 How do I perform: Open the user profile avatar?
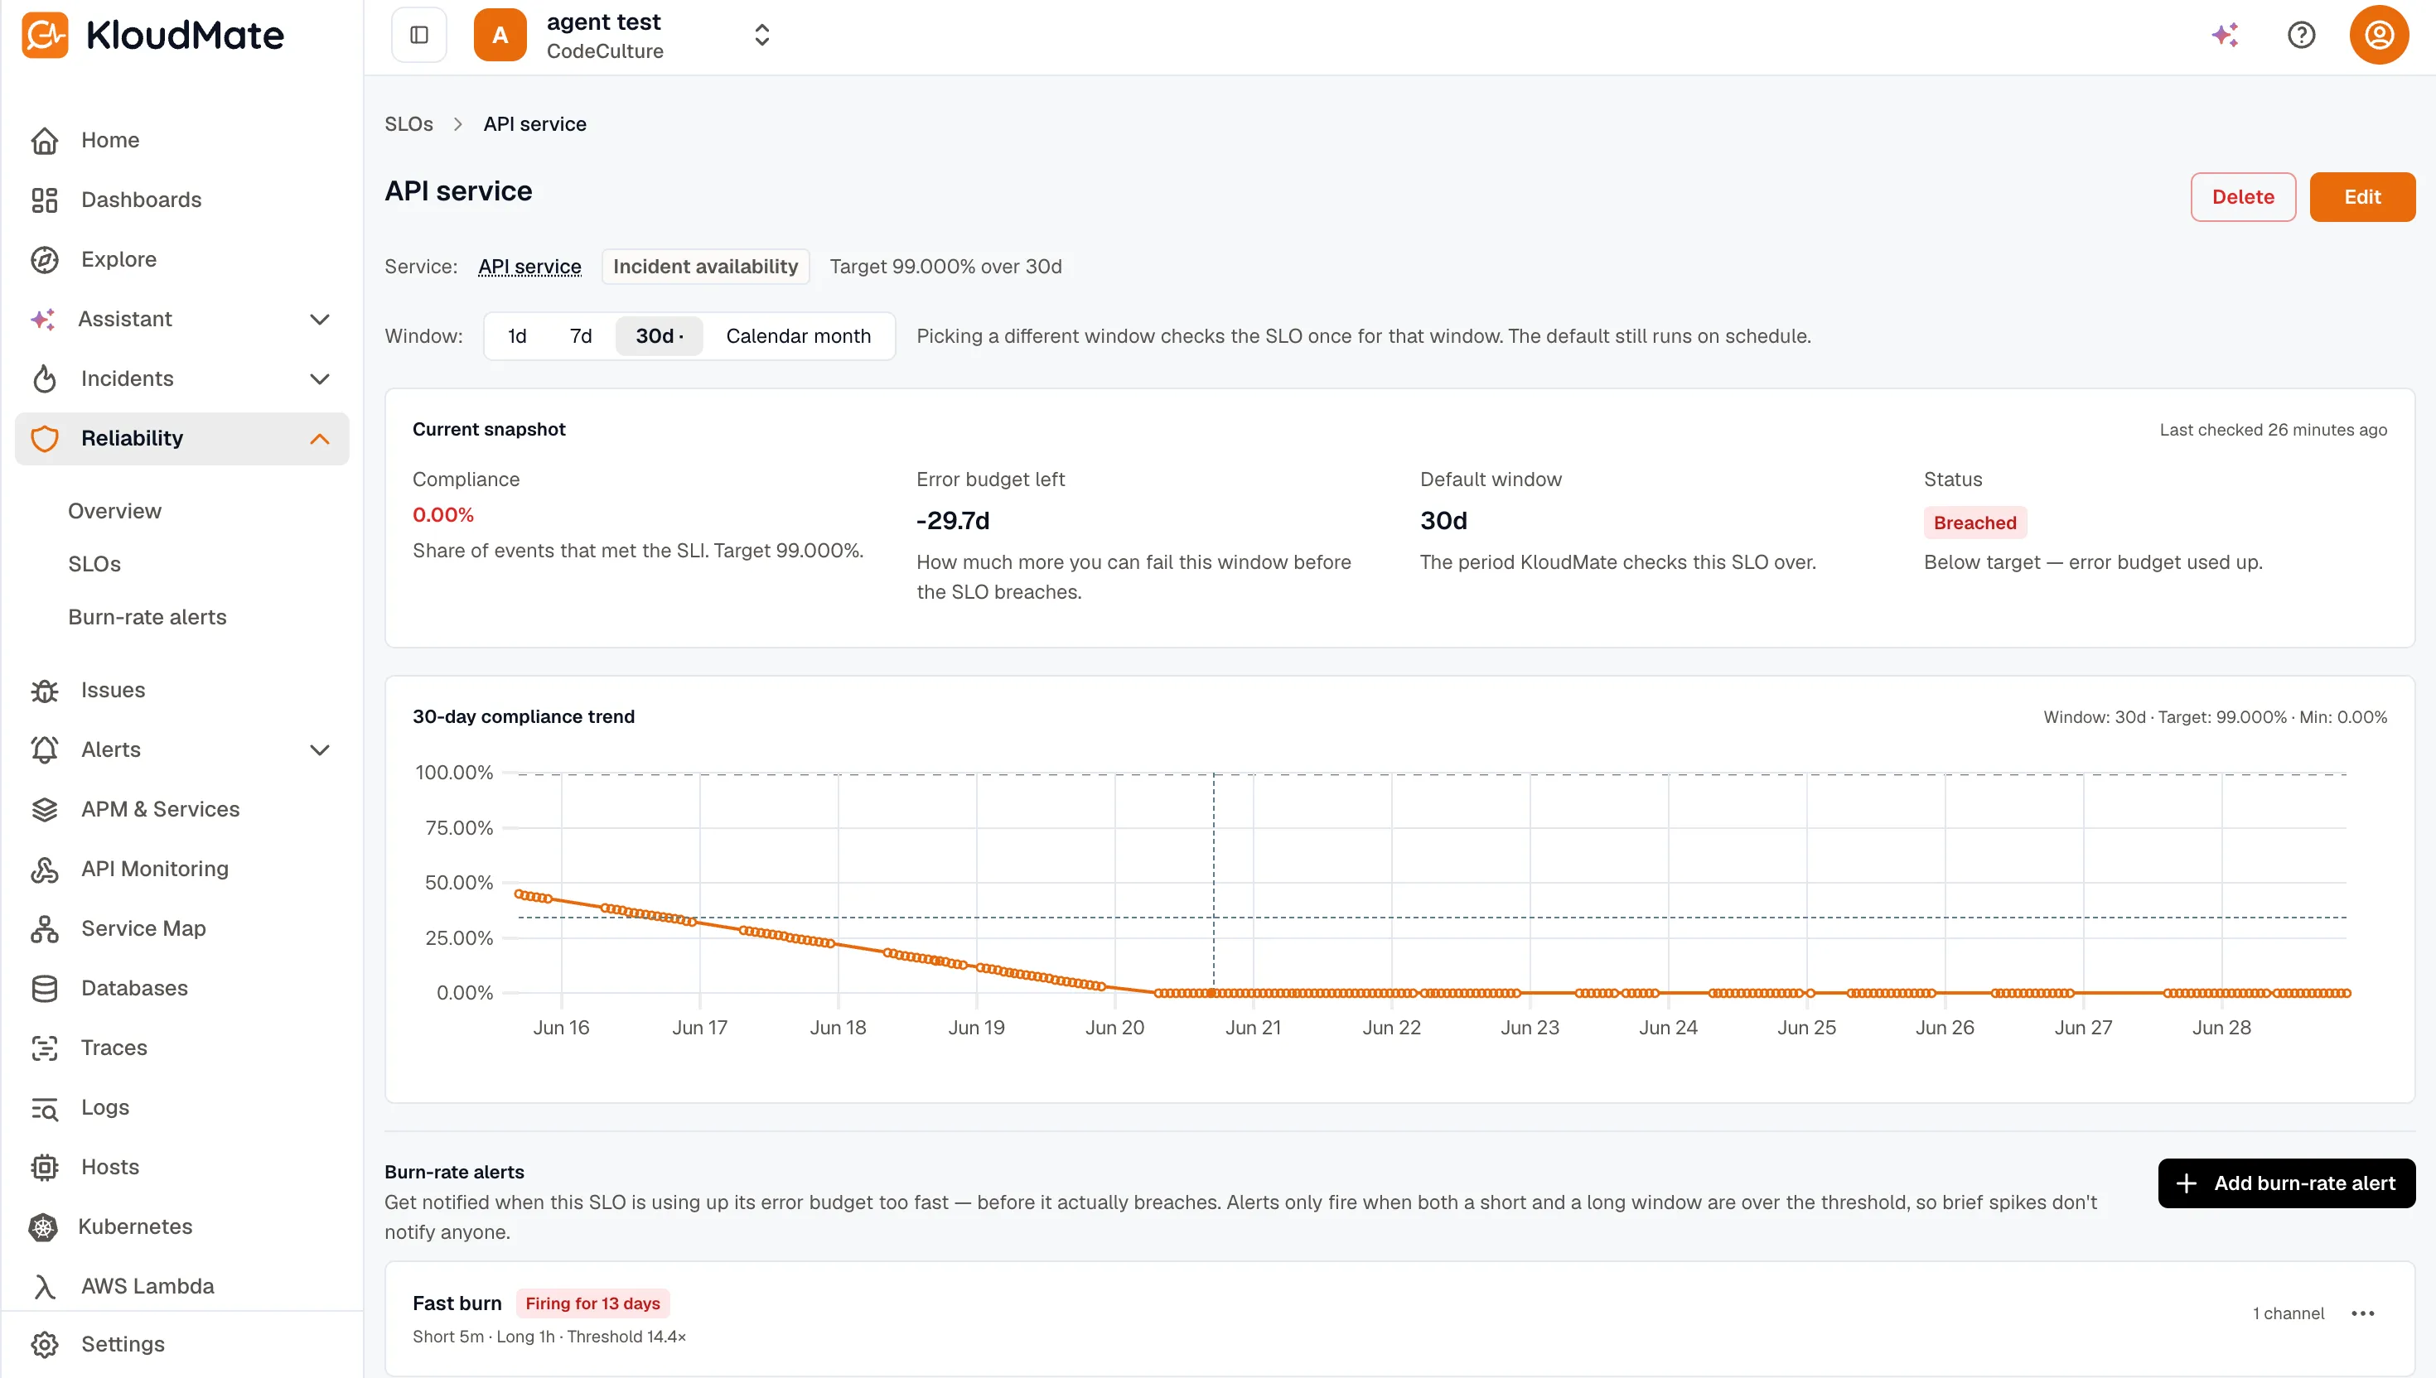[x=2378, y=35]
